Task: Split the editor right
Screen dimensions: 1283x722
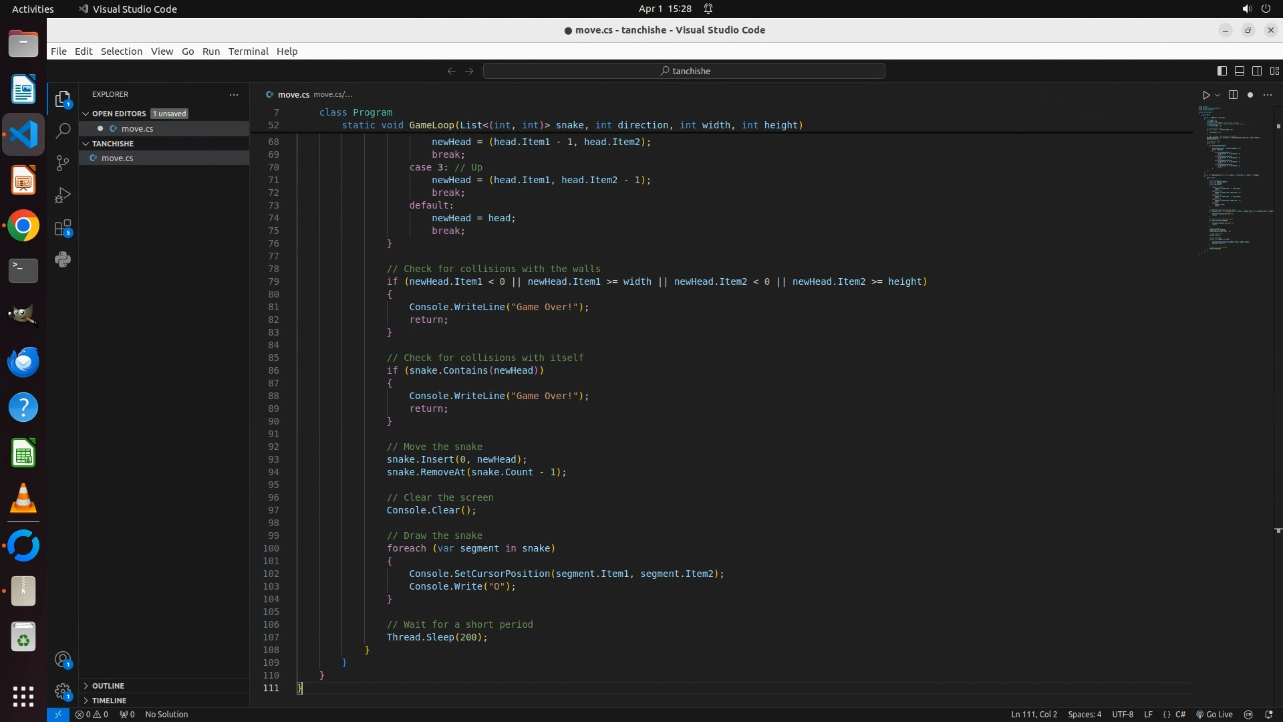Action: click(1233, 95)
